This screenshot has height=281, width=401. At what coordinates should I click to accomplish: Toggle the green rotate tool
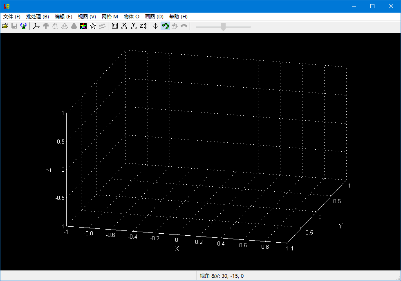tap(165, 26)
